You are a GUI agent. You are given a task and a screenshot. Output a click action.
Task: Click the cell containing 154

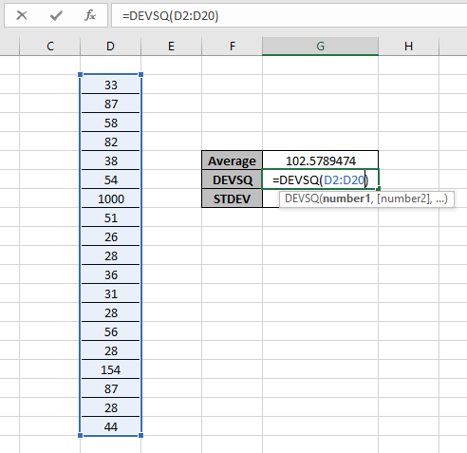coord(110,369)
